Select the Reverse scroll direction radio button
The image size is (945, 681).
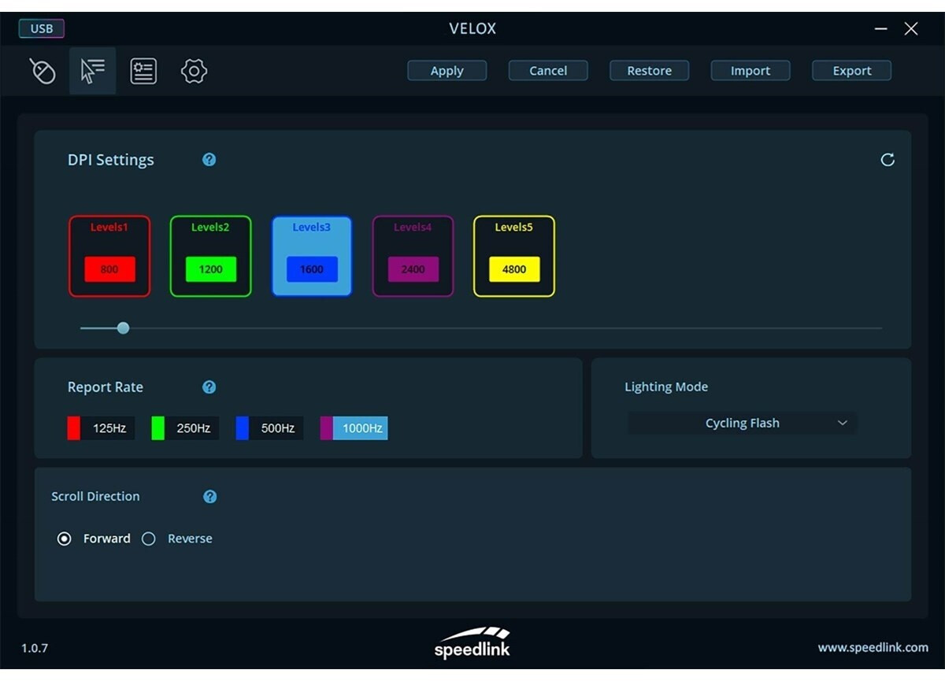149,539
